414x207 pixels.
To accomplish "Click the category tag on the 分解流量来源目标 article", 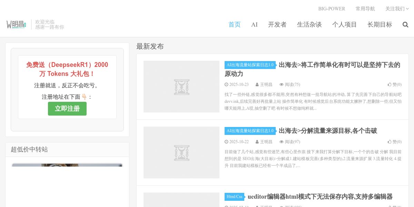I will pos(250,131).
